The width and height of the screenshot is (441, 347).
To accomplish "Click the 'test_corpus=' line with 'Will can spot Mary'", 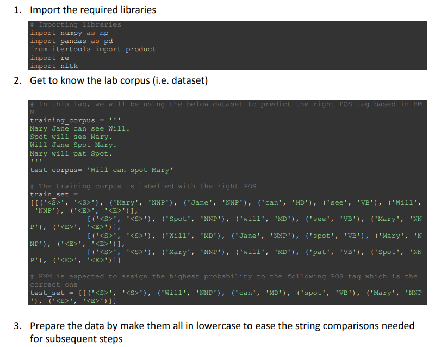I will (x=102, y=170).
